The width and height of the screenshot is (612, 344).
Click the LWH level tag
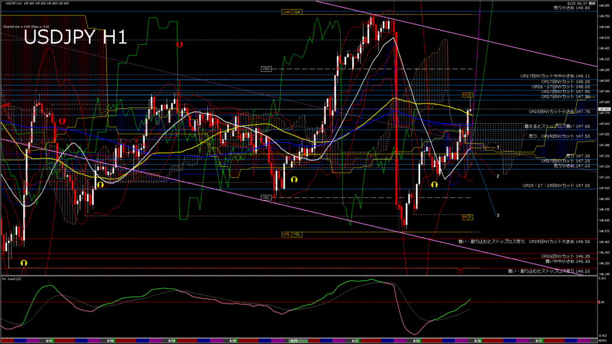[286, 12]
